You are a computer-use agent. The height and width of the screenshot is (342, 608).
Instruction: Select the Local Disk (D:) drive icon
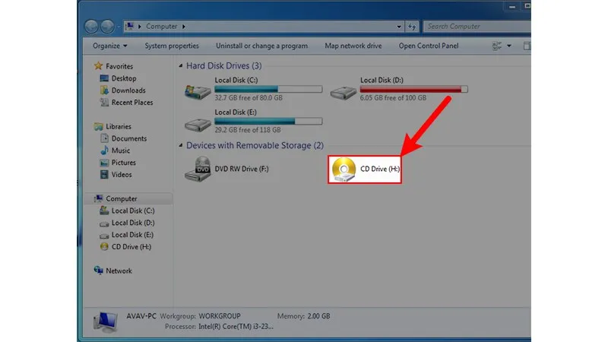344,93
